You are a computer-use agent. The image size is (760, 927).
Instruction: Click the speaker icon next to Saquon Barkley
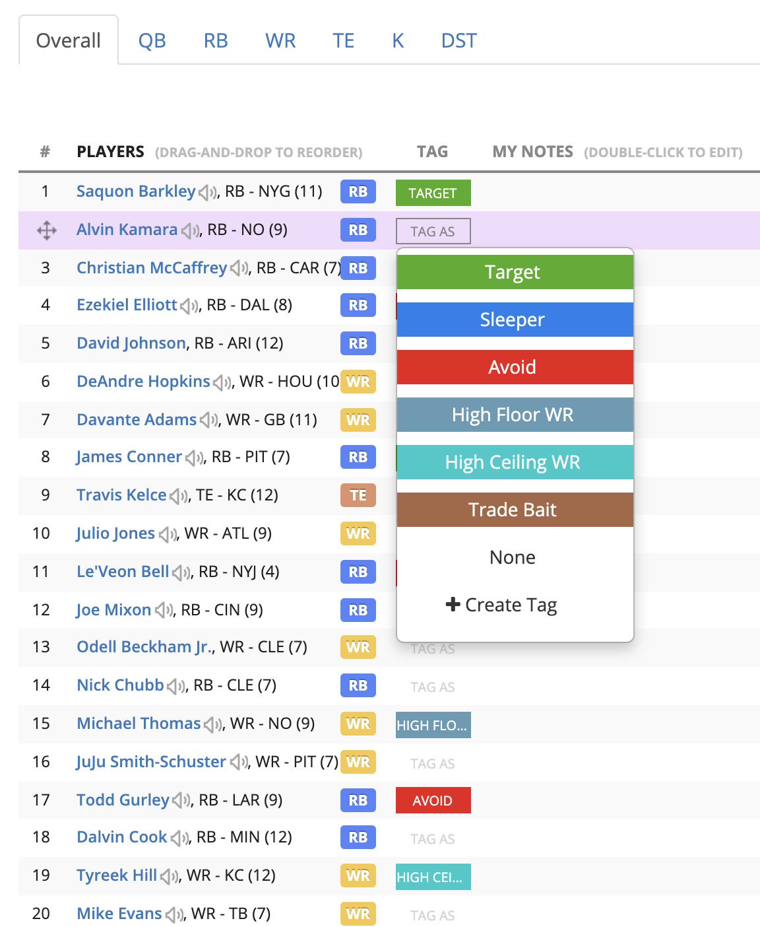(206, 192)
